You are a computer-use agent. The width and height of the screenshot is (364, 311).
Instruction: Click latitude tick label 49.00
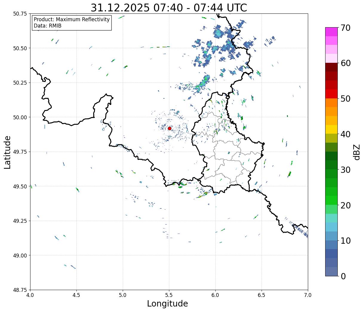[20, 255]
